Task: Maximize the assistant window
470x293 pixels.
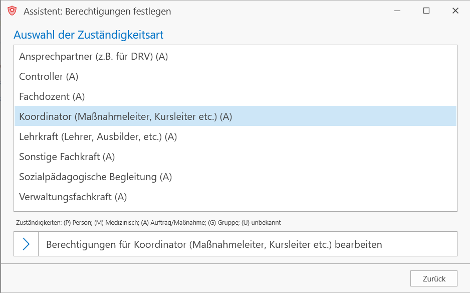Action: click(x=426, y=11)
